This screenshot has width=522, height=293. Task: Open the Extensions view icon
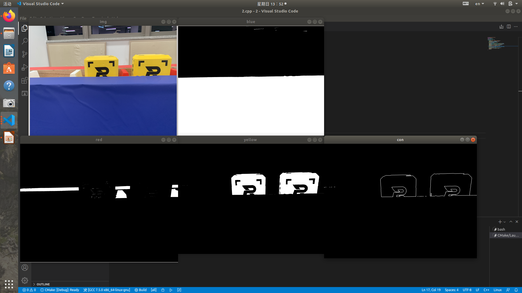point(24,81)
